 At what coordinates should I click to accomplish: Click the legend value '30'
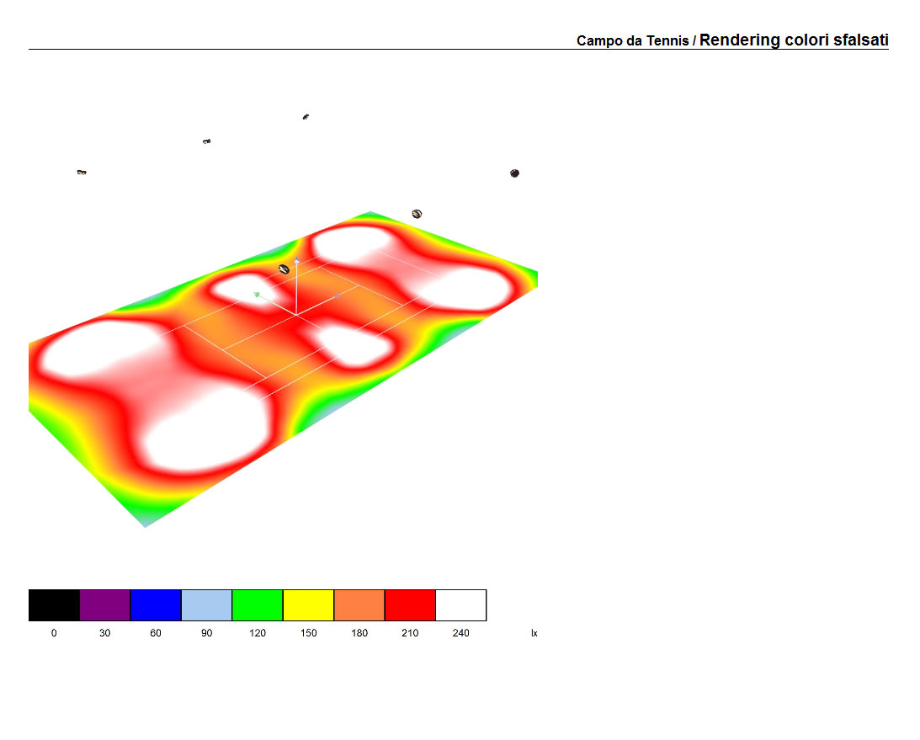104,633
